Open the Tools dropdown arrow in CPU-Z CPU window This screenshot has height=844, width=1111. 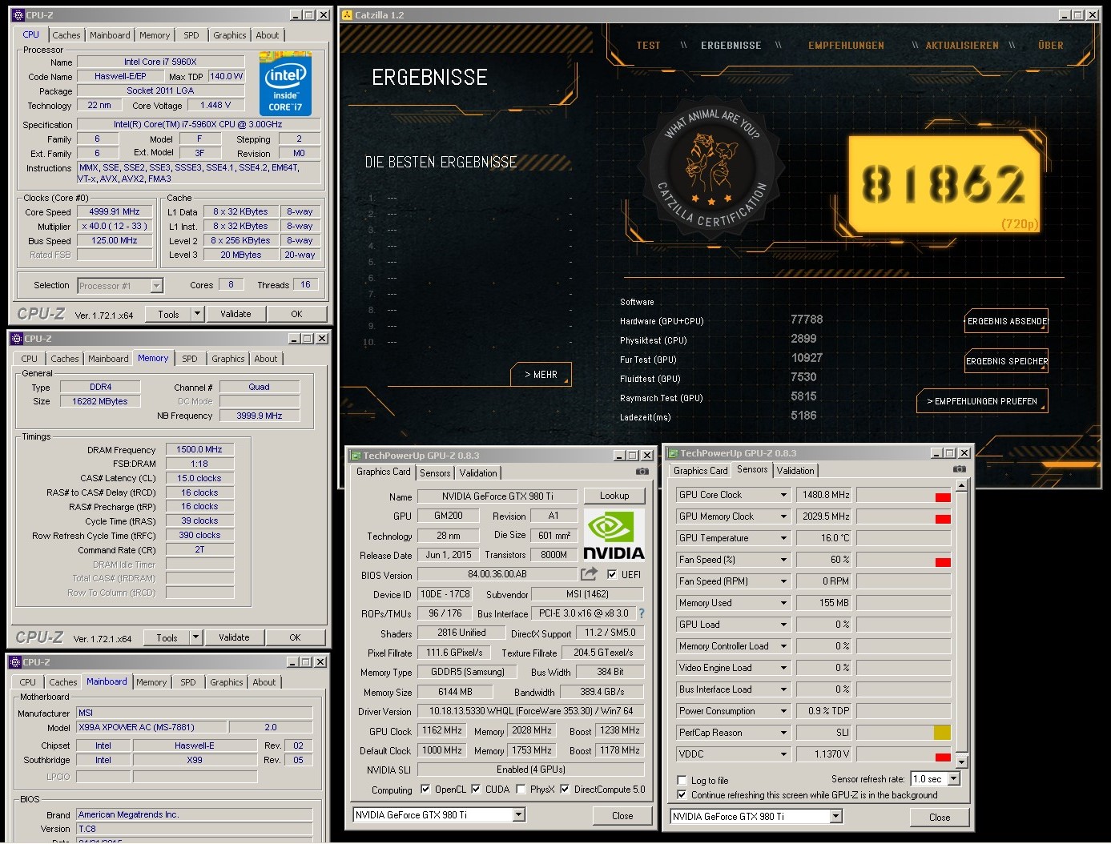pyautogui.click(x=197, y=314)
